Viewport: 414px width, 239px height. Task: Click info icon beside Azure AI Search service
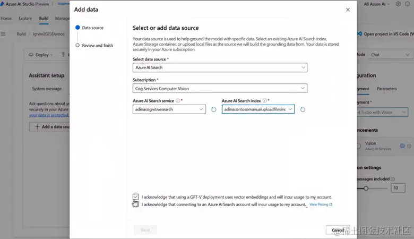tap(178, 100)
